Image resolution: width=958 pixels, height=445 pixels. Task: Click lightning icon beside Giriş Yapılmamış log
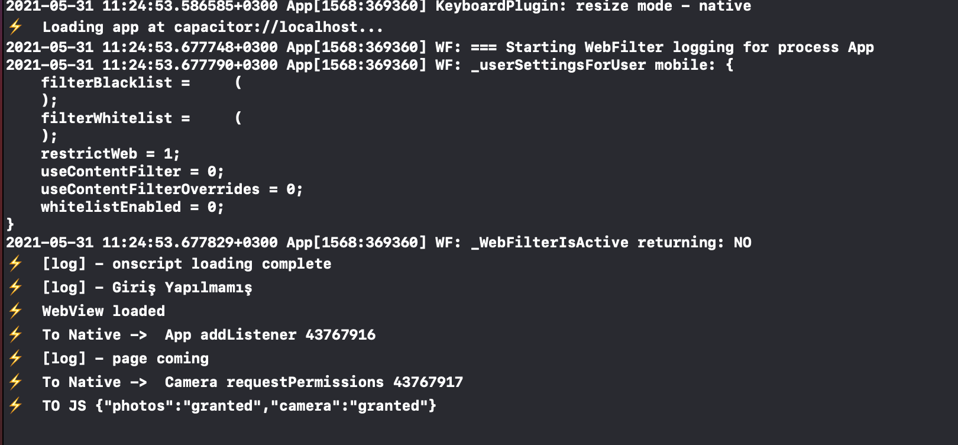tap(15, 287)
